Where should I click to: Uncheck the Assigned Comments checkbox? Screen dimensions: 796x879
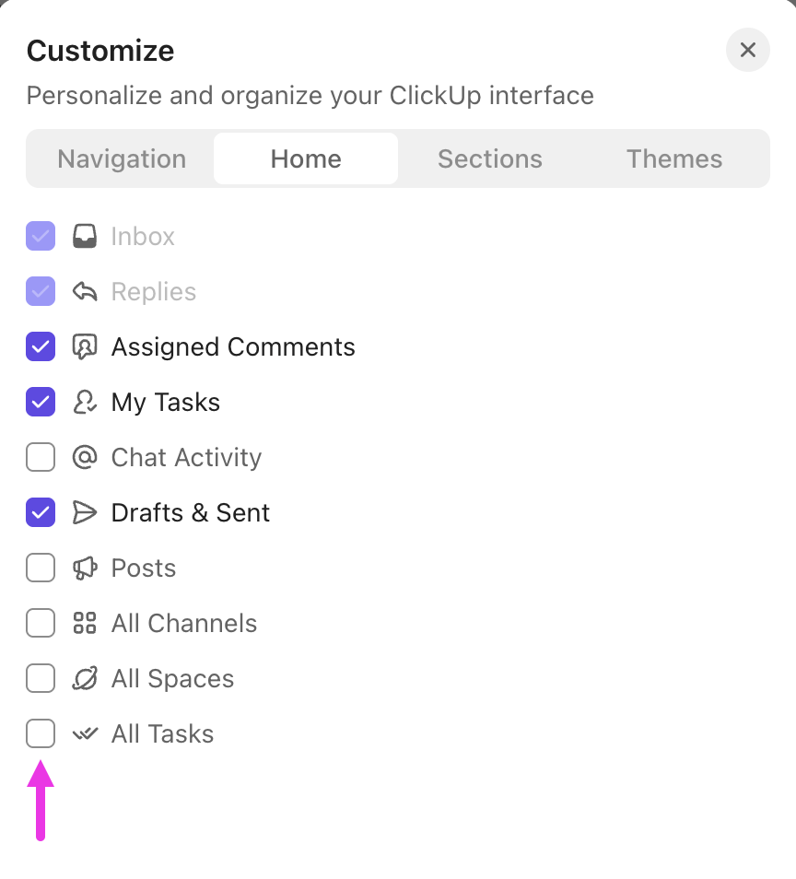41,346
